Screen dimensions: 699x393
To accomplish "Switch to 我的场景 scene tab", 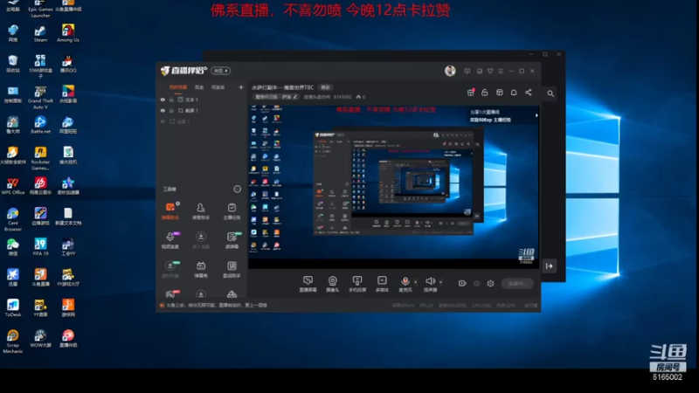I will [178, 87].
